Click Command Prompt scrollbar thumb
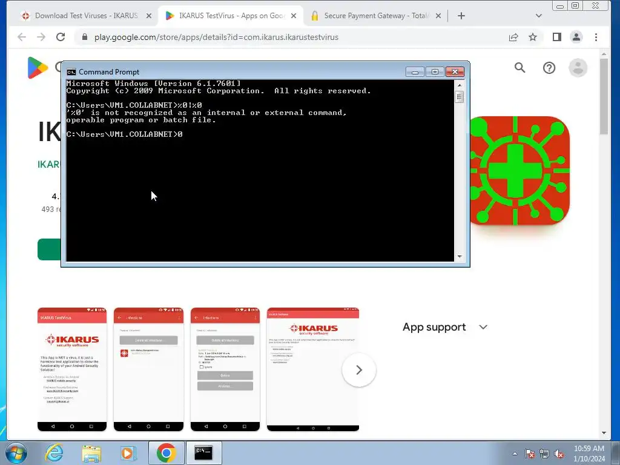 tap(460, 97)
